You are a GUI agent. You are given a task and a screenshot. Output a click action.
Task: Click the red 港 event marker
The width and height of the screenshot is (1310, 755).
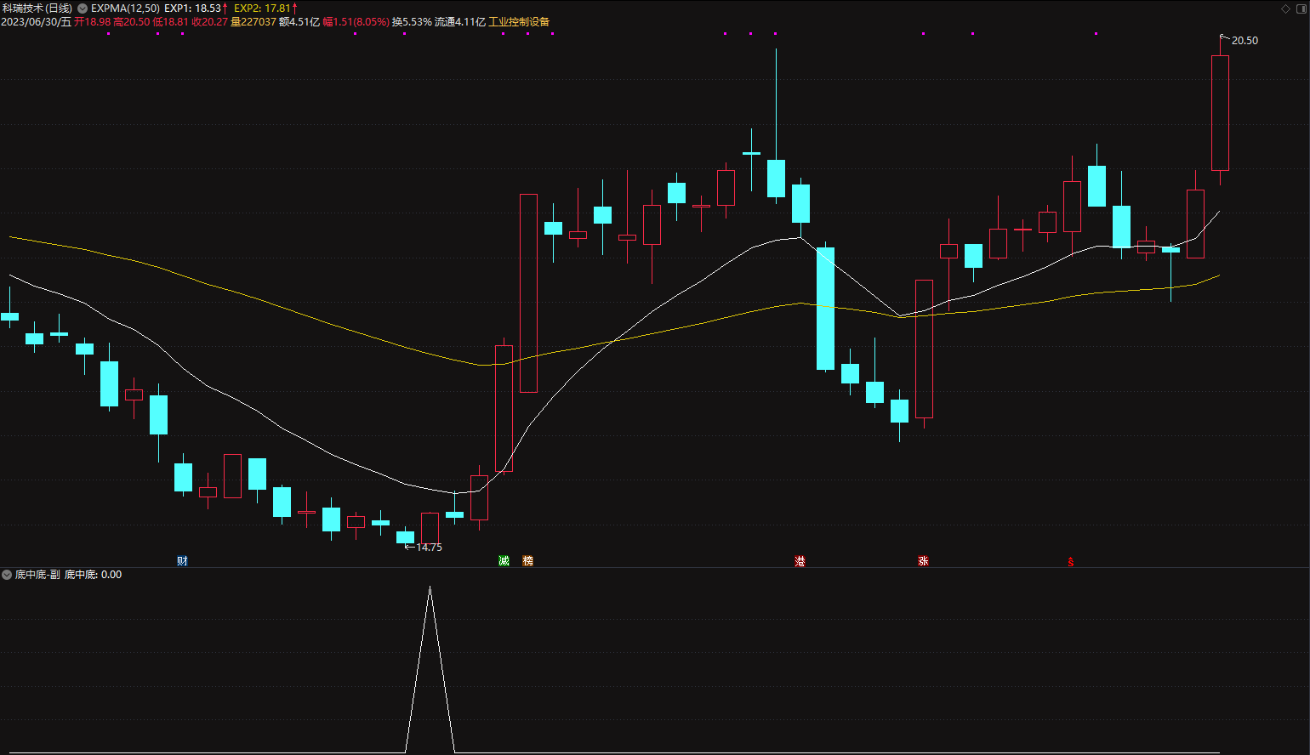(x=800, y=561)
